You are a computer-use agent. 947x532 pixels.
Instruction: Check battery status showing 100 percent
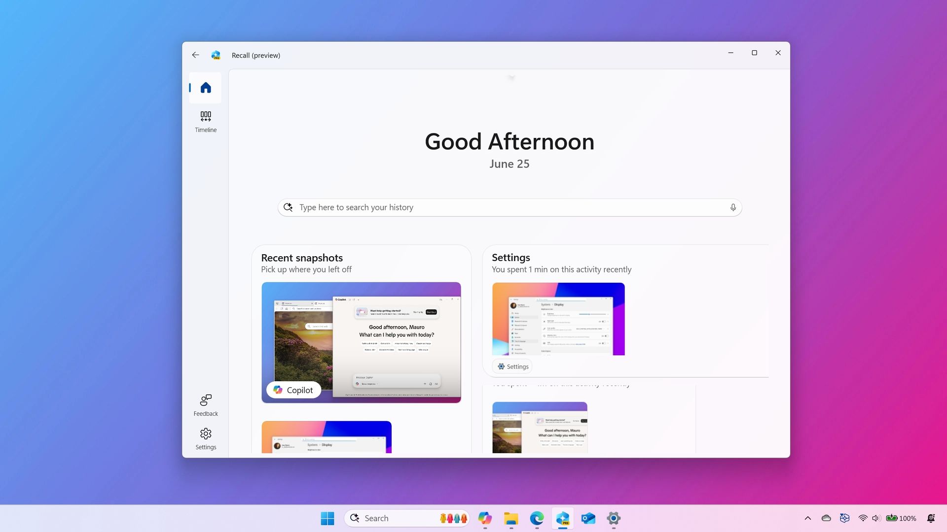pos(901,518)
